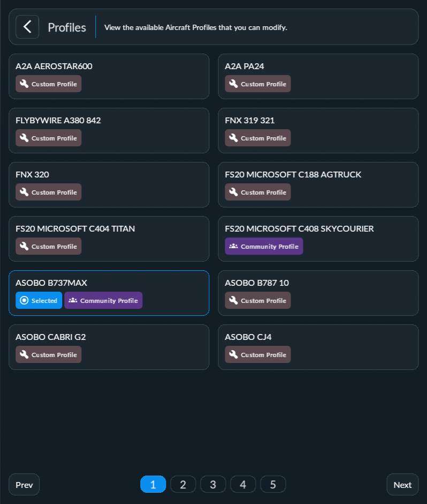The image size is (427, 504).
Task: Click Custom Profile badge on C188 AGTRUCK
Action: point(258,192)
